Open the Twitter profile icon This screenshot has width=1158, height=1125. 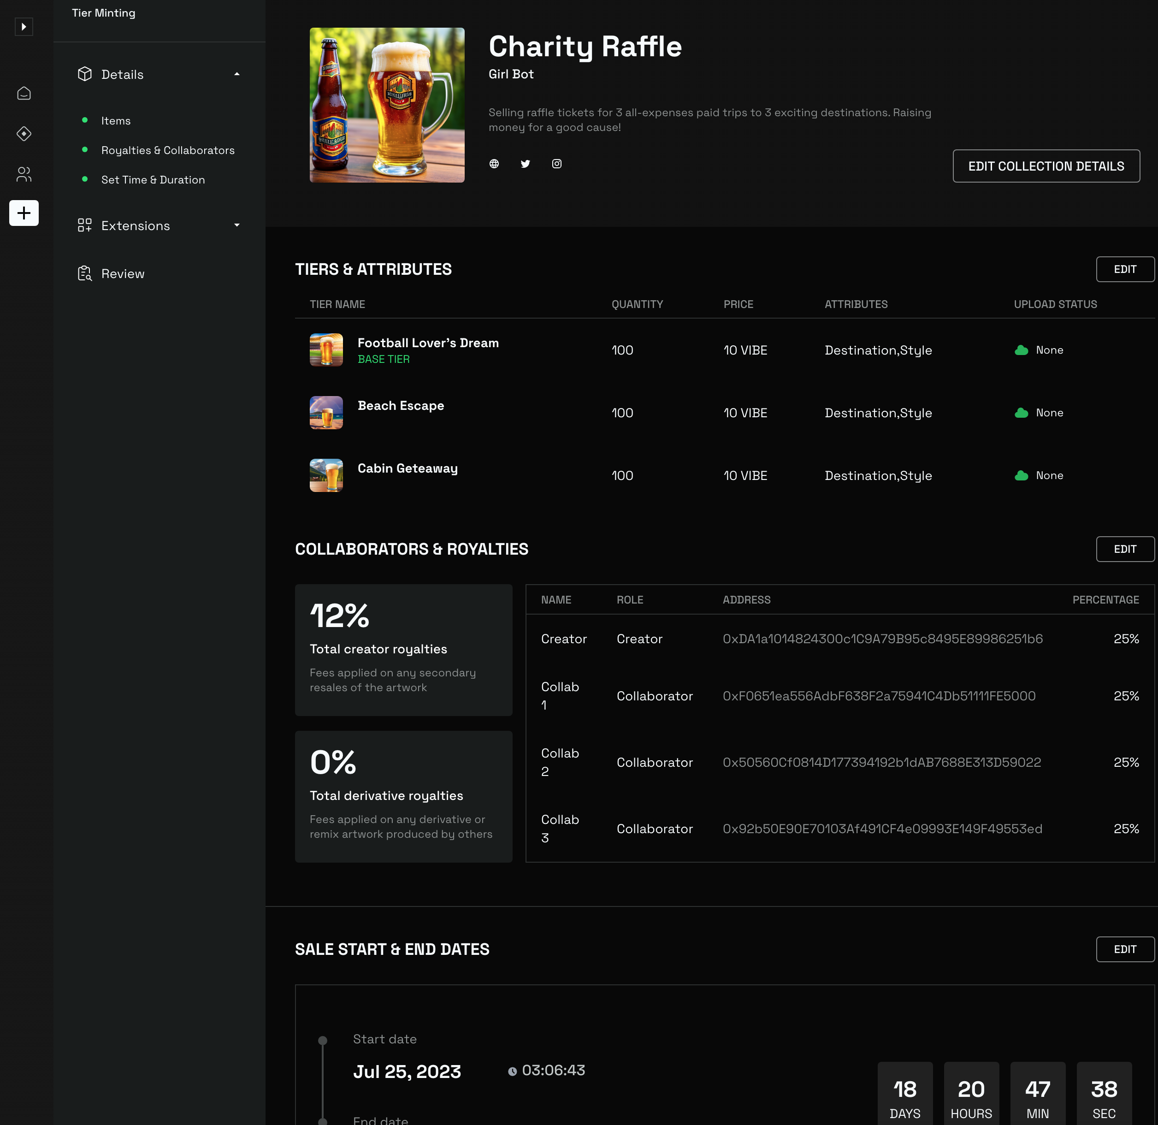click(x=525, y=164)
